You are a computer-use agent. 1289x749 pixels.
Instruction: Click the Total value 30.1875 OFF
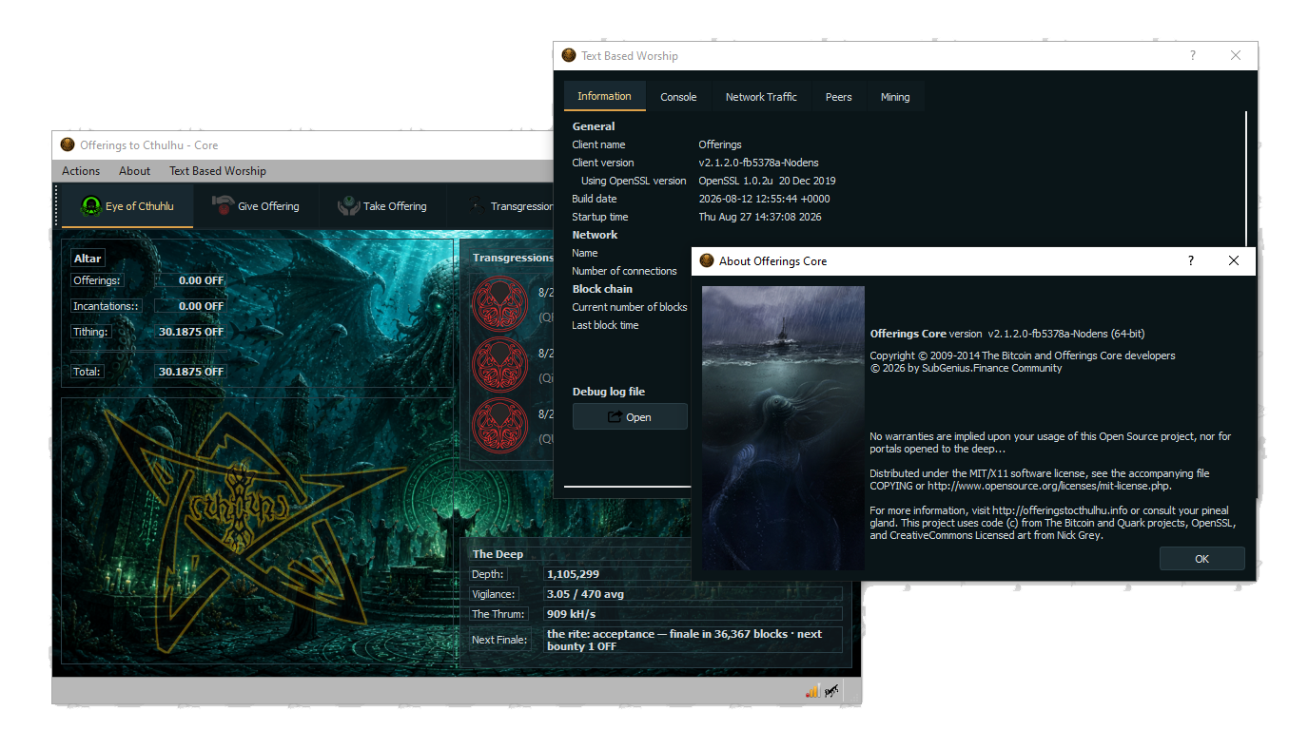pyautogui.click(x=191, y=372)
